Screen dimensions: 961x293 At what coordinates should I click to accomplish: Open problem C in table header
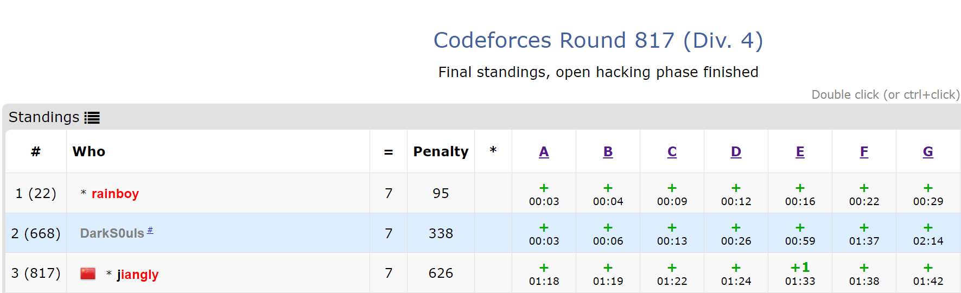coord(672,152)
